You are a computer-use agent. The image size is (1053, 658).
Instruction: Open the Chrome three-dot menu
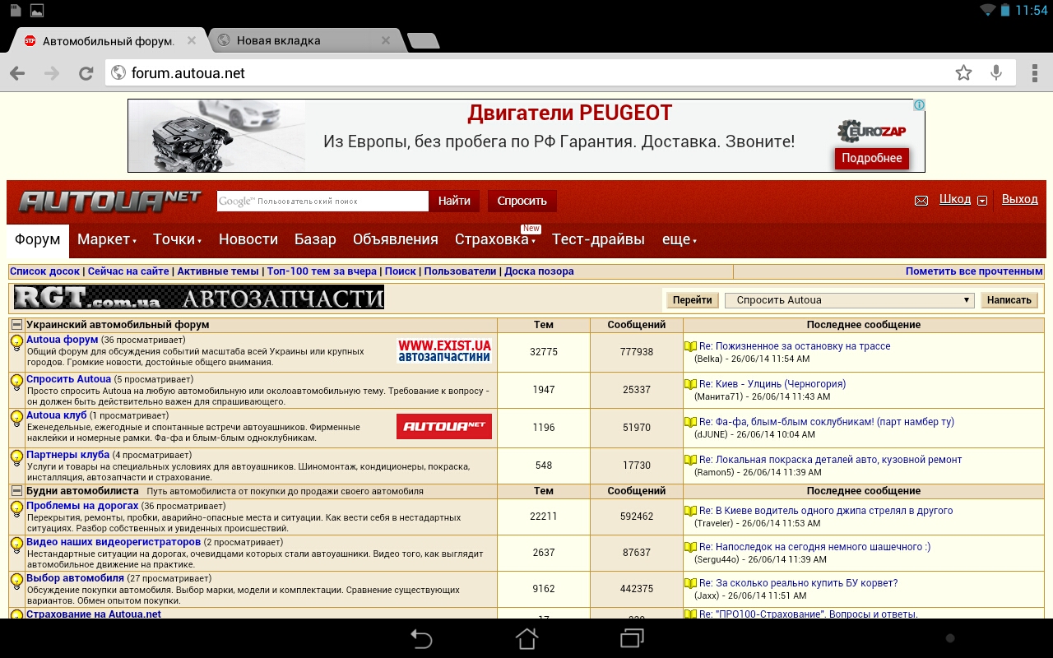point(1033,73)
